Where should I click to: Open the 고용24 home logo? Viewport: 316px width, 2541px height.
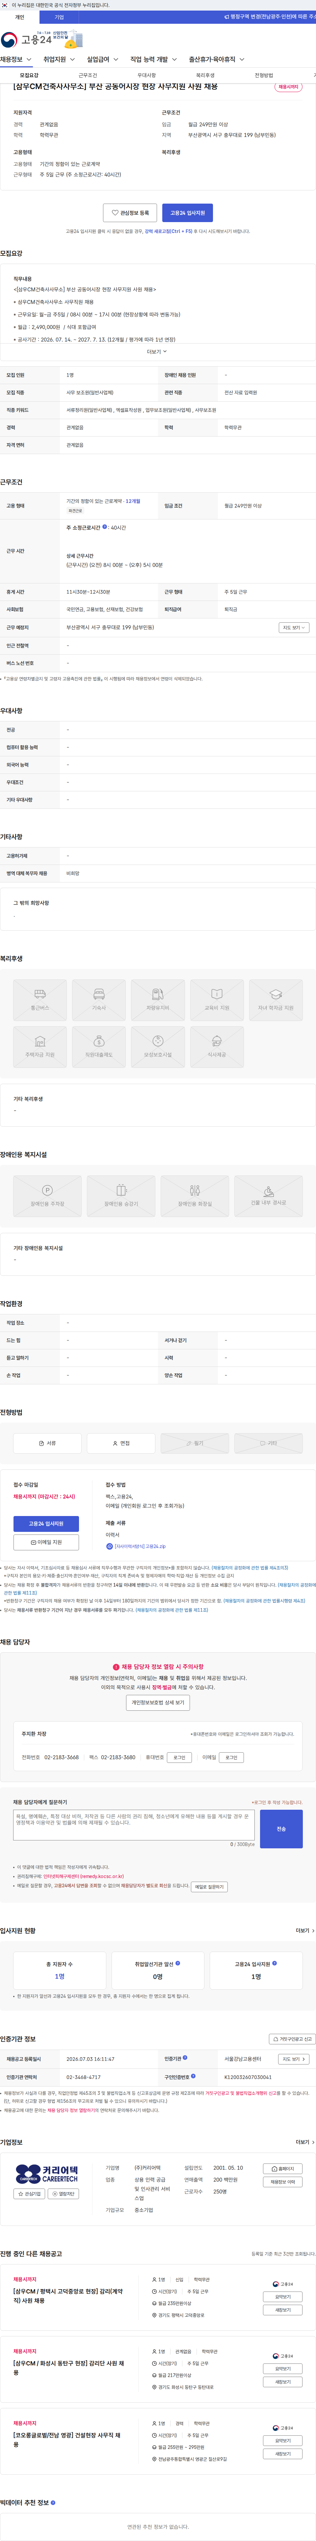[27, 40]
